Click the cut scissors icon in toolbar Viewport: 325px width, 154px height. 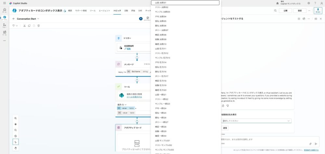pyautogui.click(x=24, y=25)
